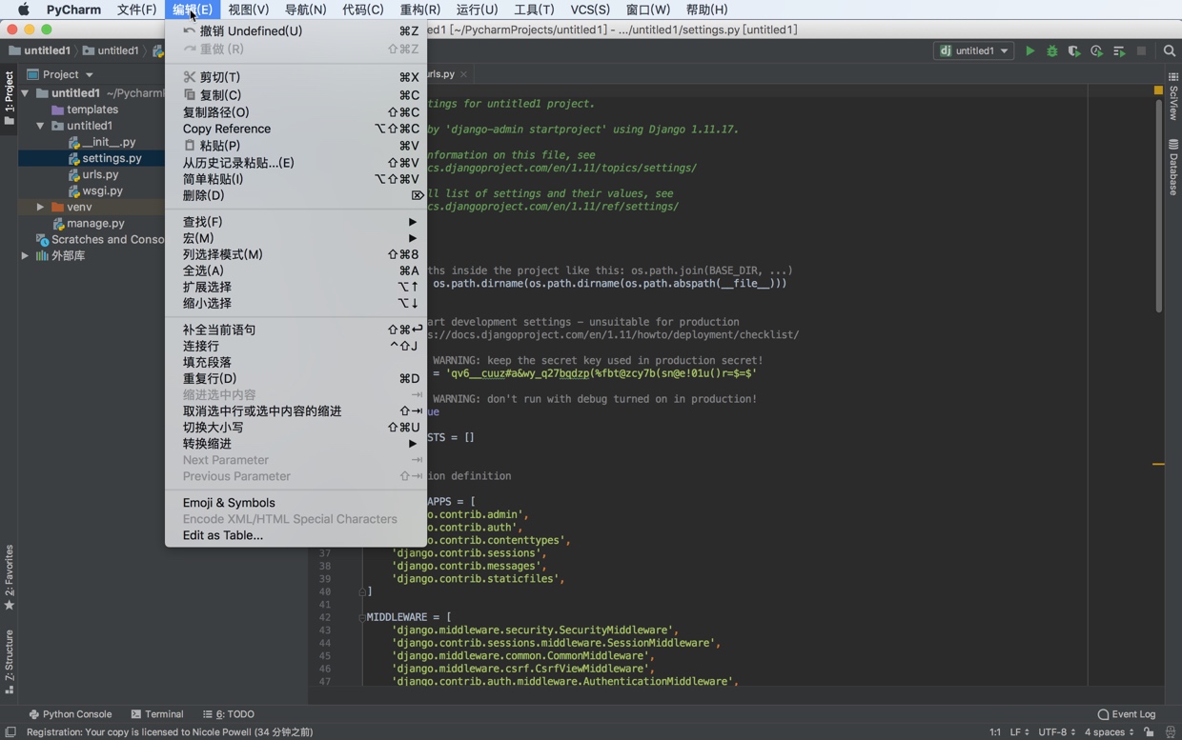
Task: Expand the 转换缩进 submenu
Action: [x=296, y=444]
